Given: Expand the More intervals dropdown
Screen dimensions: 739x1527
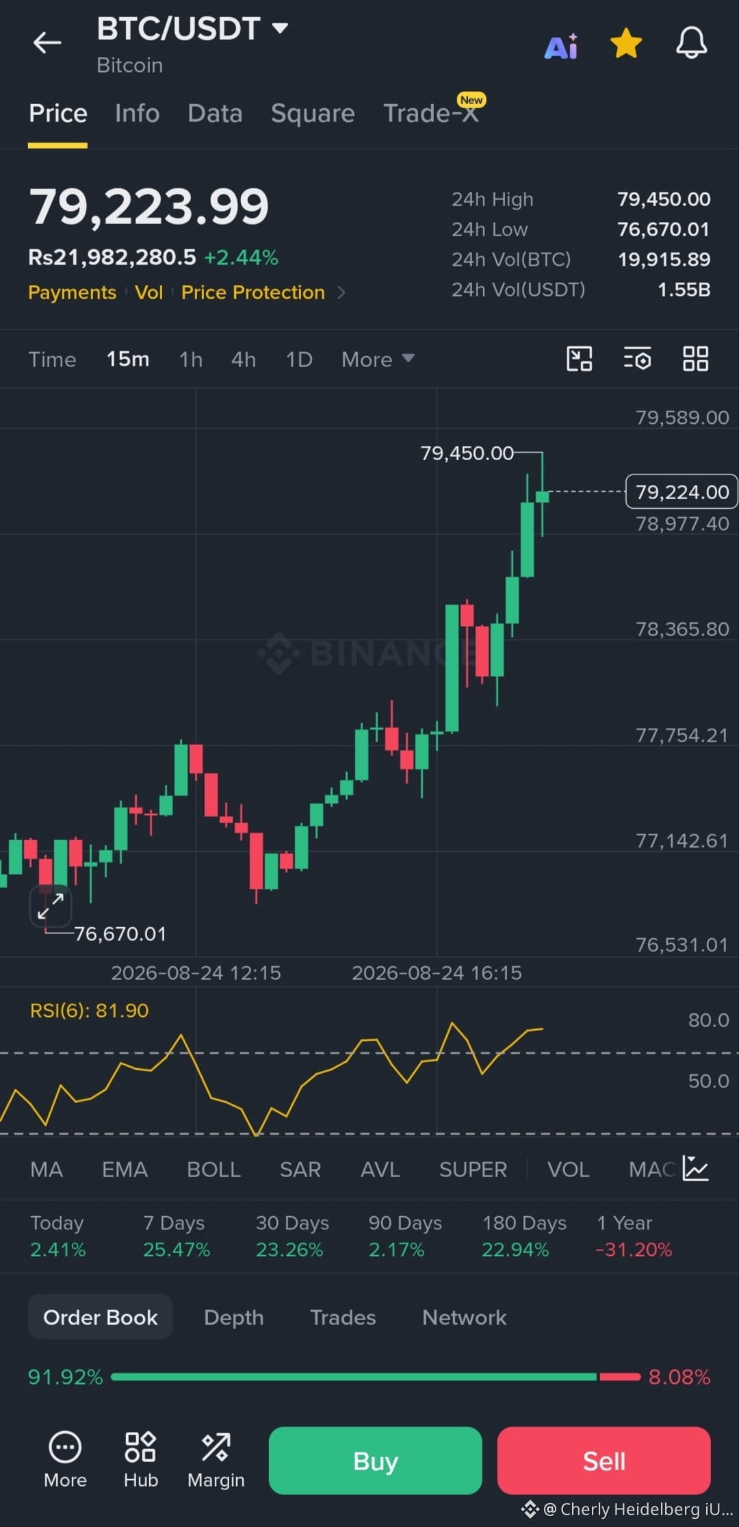Looking at the screenshot, I should point(378,359).
